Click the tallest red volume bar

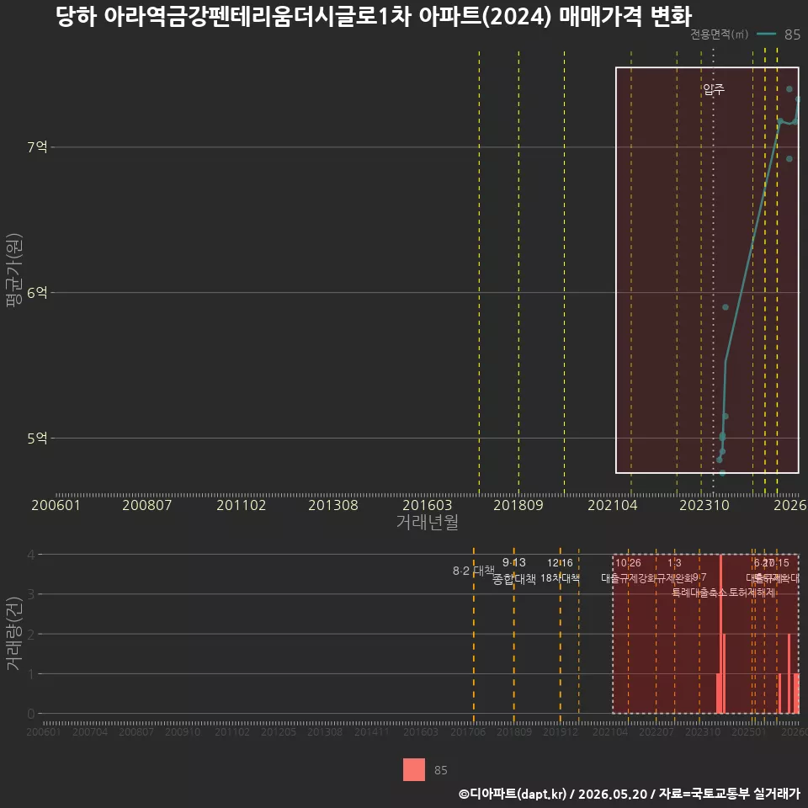720,634
